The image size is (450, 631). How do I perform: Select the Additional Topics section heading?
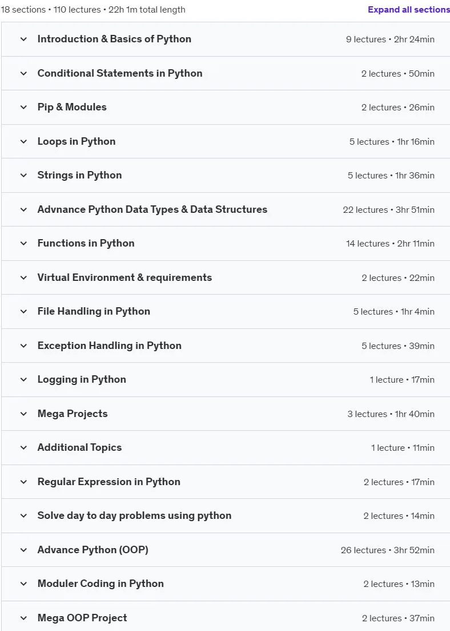point(79,447)
